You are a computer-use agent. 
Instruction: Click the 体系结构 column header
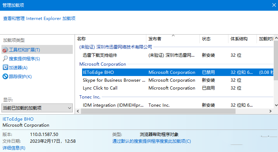click(x=242, y=39)
